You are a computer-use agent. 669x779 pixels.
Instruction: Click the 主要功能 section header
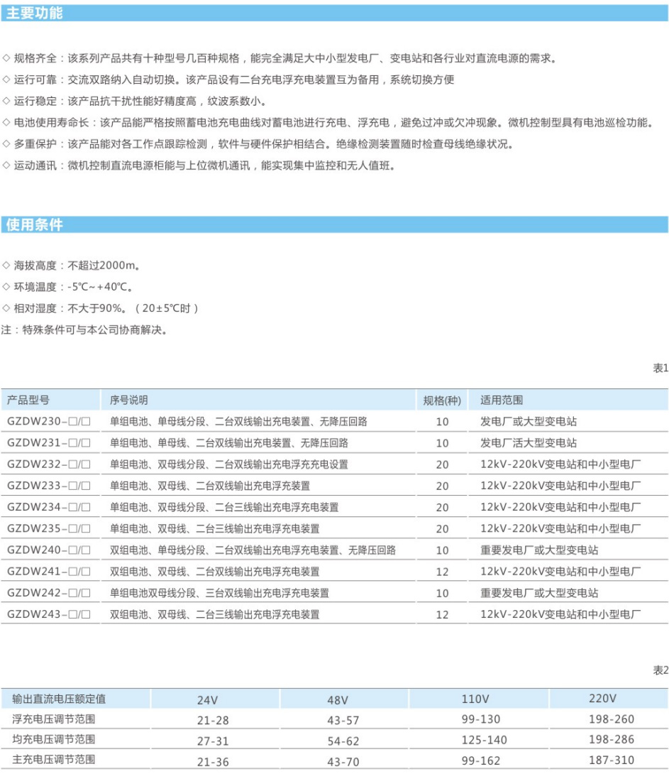[34, 13]
